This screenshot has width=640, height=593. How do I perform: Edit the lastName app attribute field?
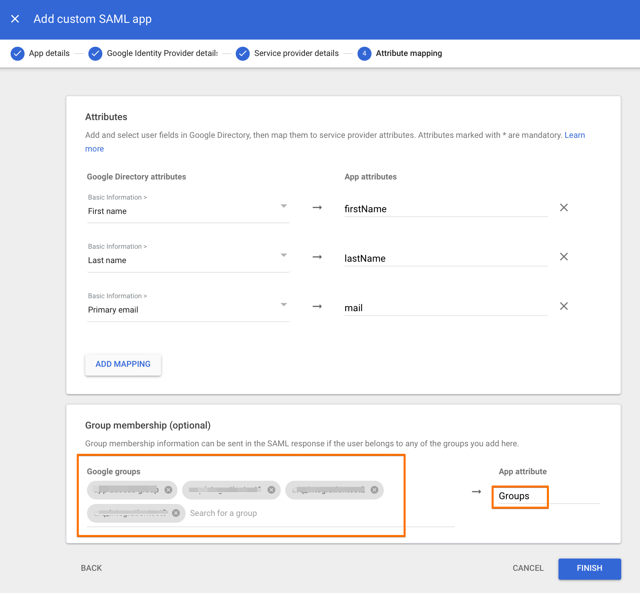(x=446, y=258)
